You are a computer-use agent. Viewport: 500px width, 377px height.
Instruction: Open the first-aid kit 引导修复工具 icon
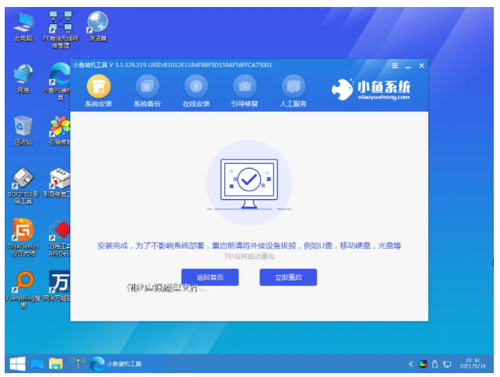point(58,183)
